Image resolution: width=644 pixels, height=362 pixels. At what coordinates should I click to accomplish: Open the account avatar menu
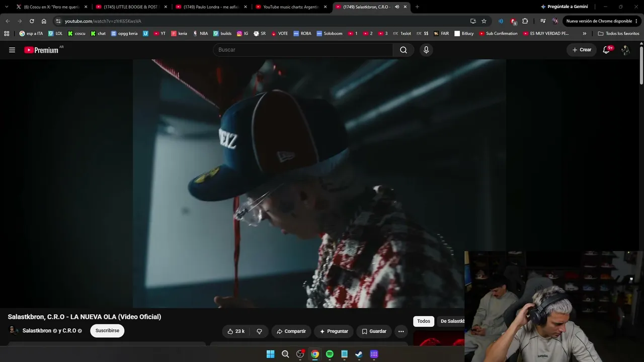[625, 50]
